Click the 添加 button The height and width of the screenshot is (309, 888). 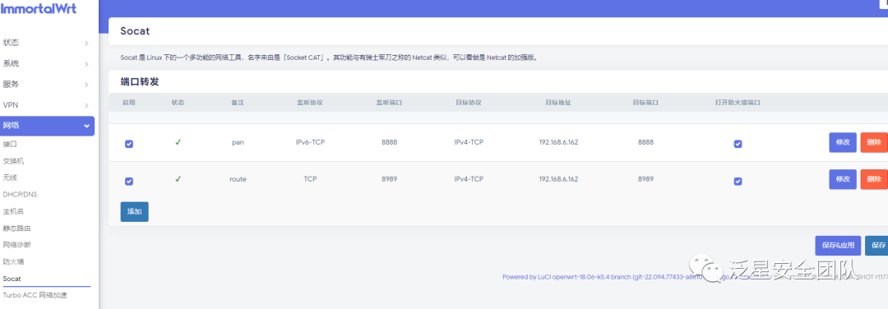point(134,212)
